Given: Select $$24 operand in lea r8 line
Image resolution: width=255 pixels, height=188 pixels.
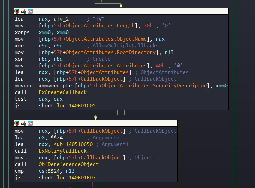Looking at the screenshot, I should [57, 138].
